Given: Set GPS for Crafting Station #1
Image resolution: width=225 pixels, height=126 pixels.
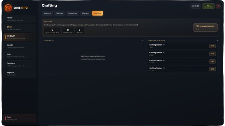Looking at the screenshot, I should pyautogui.click(x=213, y=61).
